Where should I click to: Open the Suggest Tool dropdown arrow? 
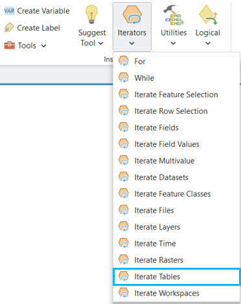click(x=100, y=43)
